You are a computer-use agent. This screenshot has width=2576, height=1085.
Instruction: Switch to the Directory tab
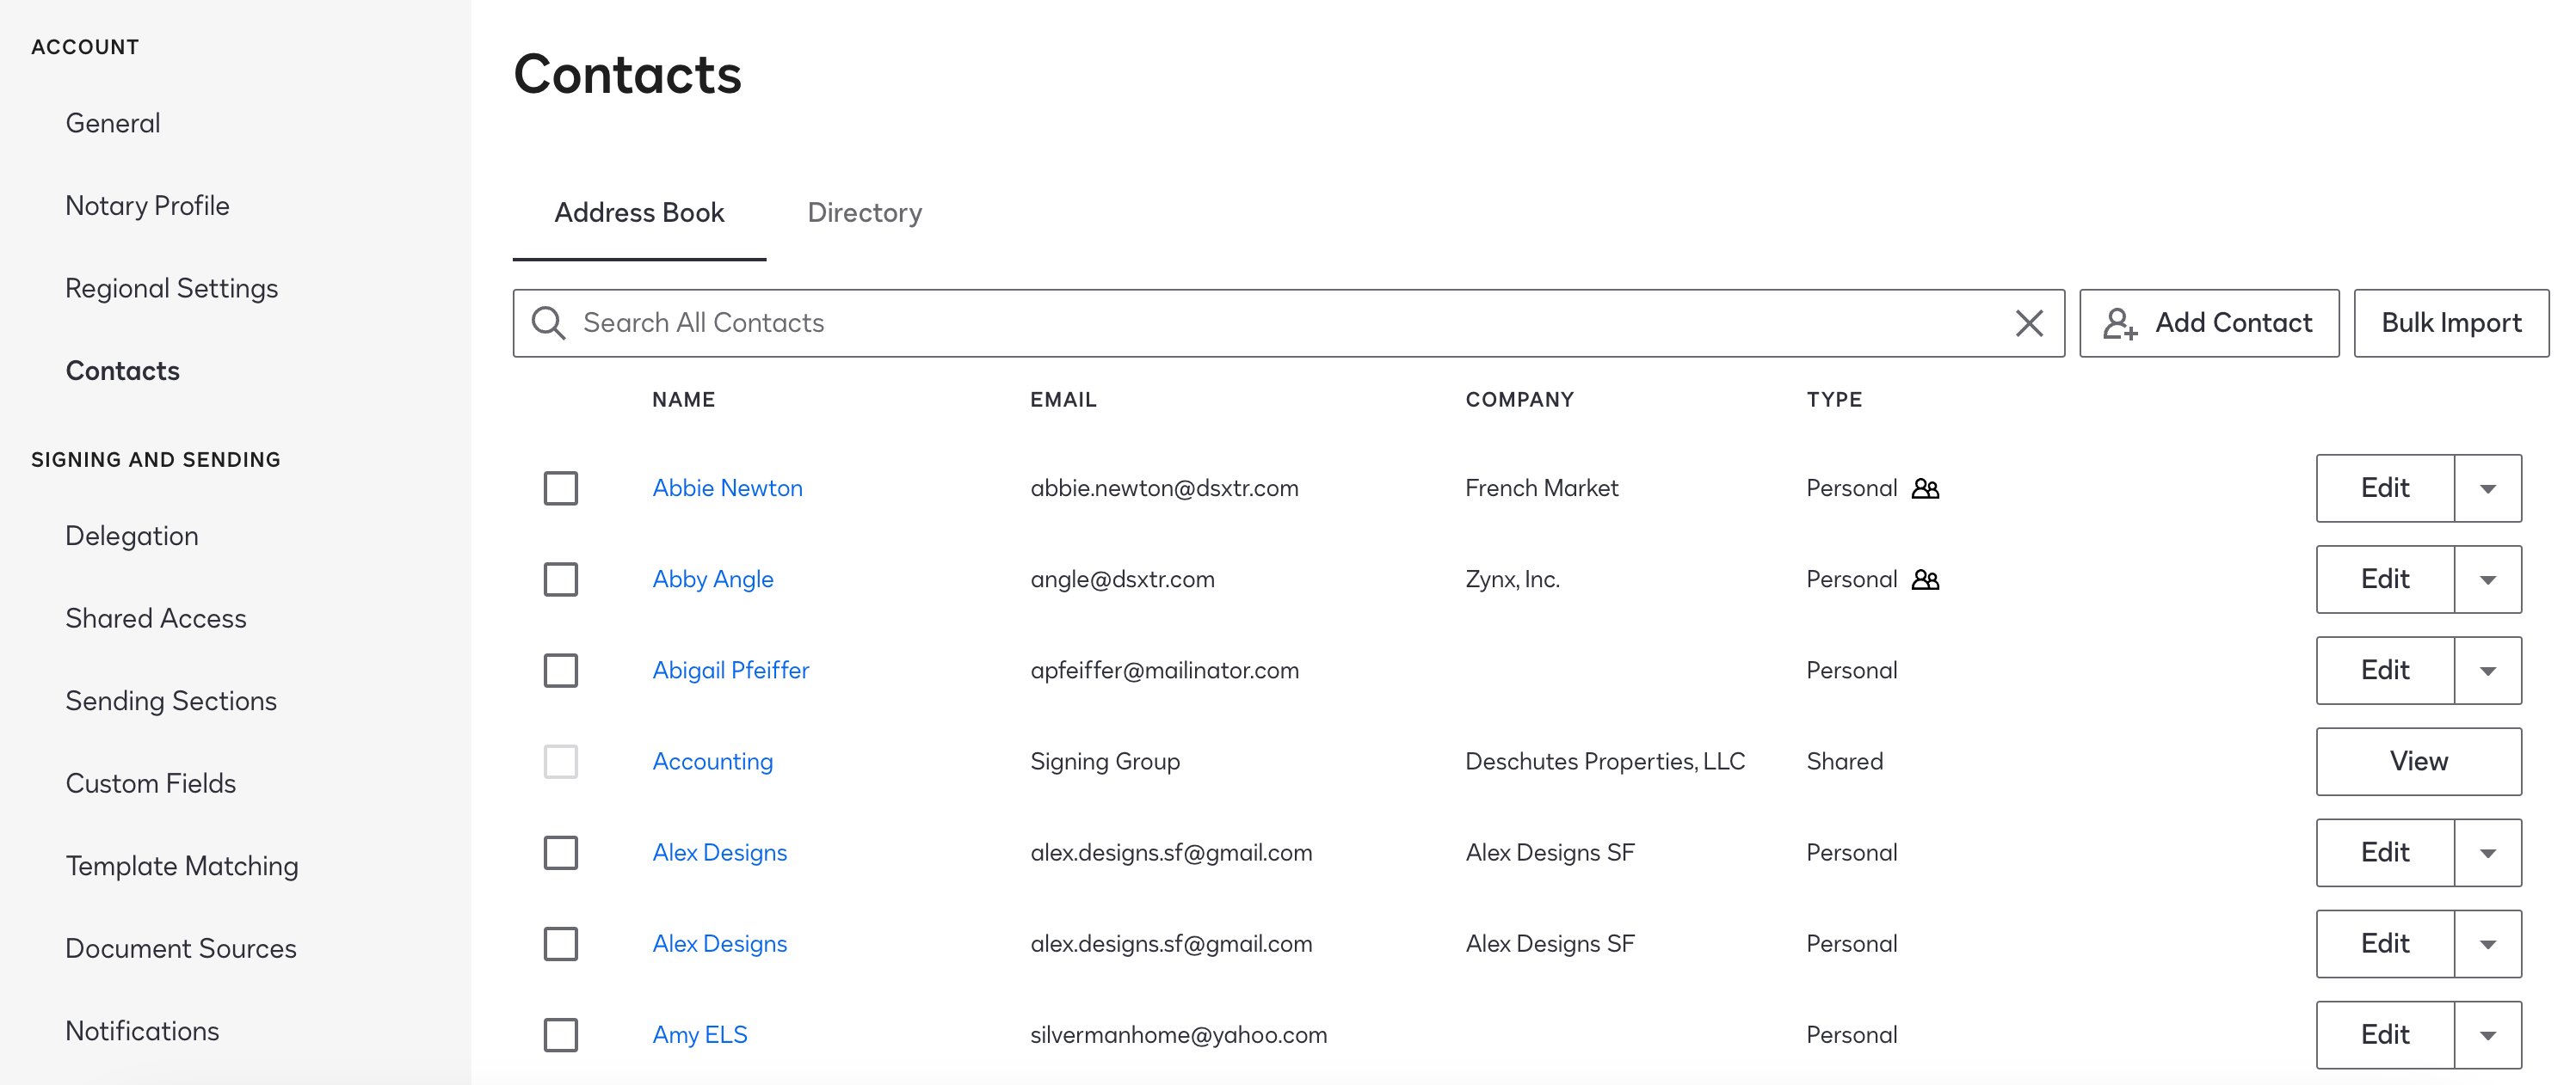[865, 213]
